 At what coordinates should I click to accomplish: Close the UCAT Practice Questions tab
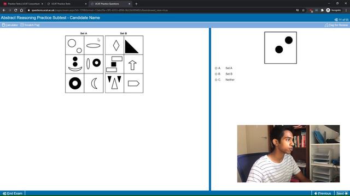click(129, 4)
